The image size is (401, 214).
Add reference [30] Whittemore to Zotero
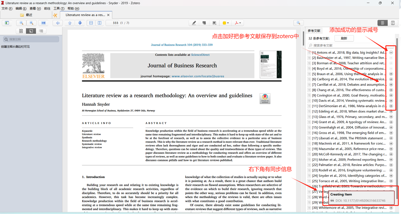tap(391, 208)
